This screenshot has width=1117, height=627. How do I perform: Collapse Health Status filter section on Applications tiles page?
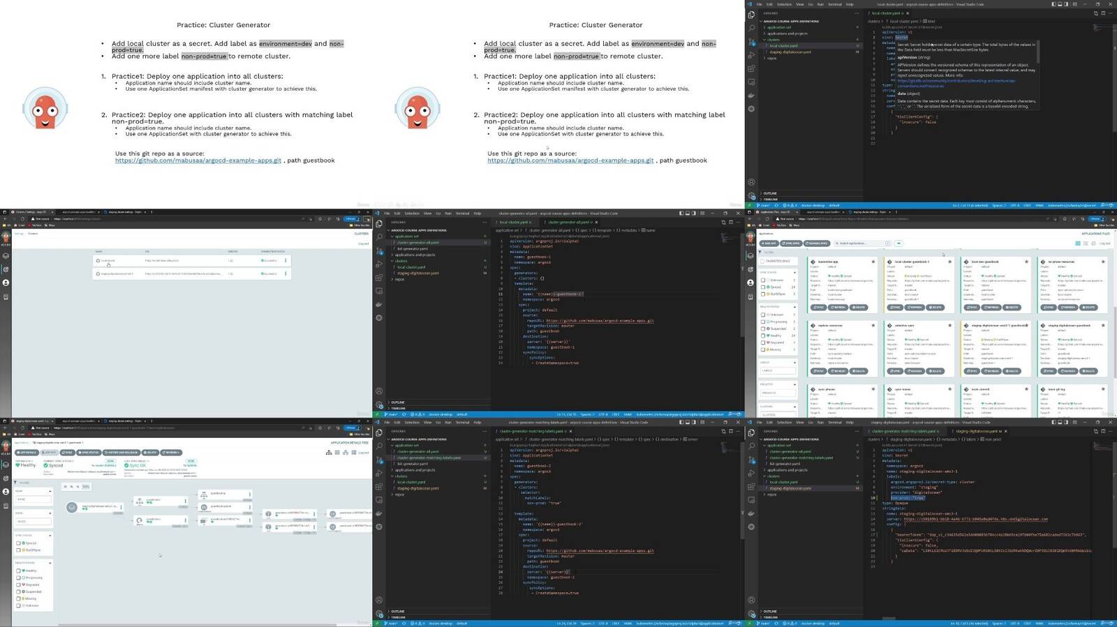[794, 307]
